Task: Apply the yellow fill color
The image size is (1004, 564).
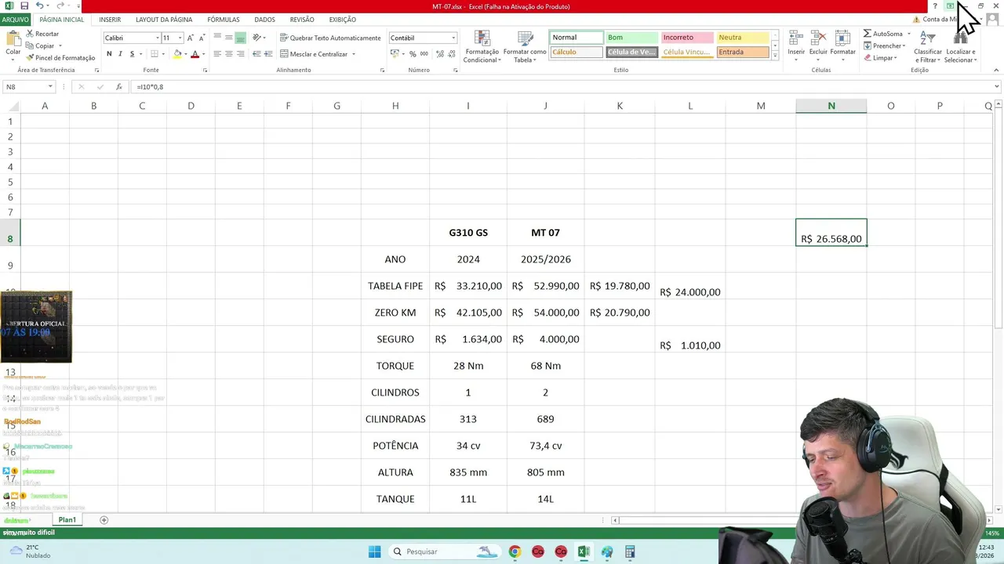Action: point(177,54)
